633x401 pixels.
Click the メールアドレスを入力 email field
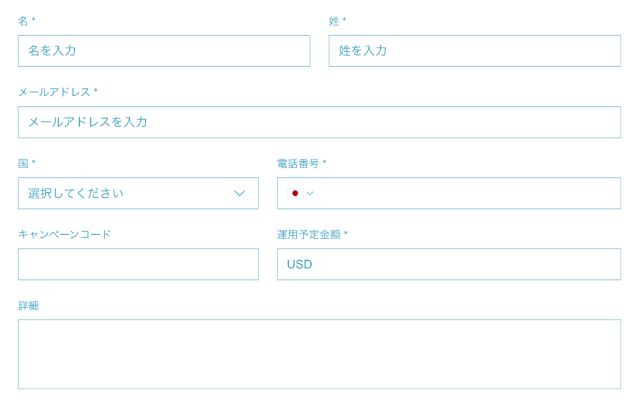(x=320, y=122)
